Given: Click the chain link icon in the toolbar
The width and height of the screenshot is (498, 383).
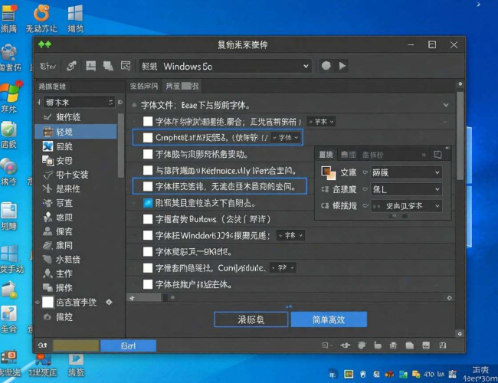Looking at the screenshot, I should click(71, 66).
